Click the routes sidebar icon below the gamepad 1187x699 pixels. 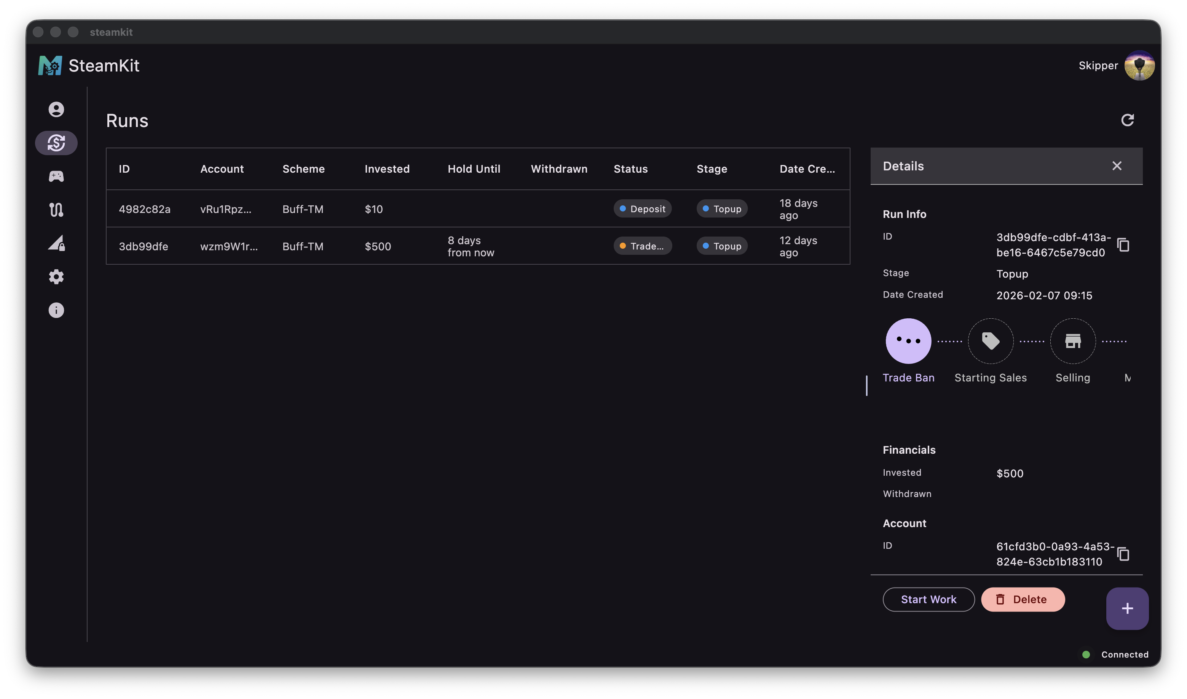point(56,210)
